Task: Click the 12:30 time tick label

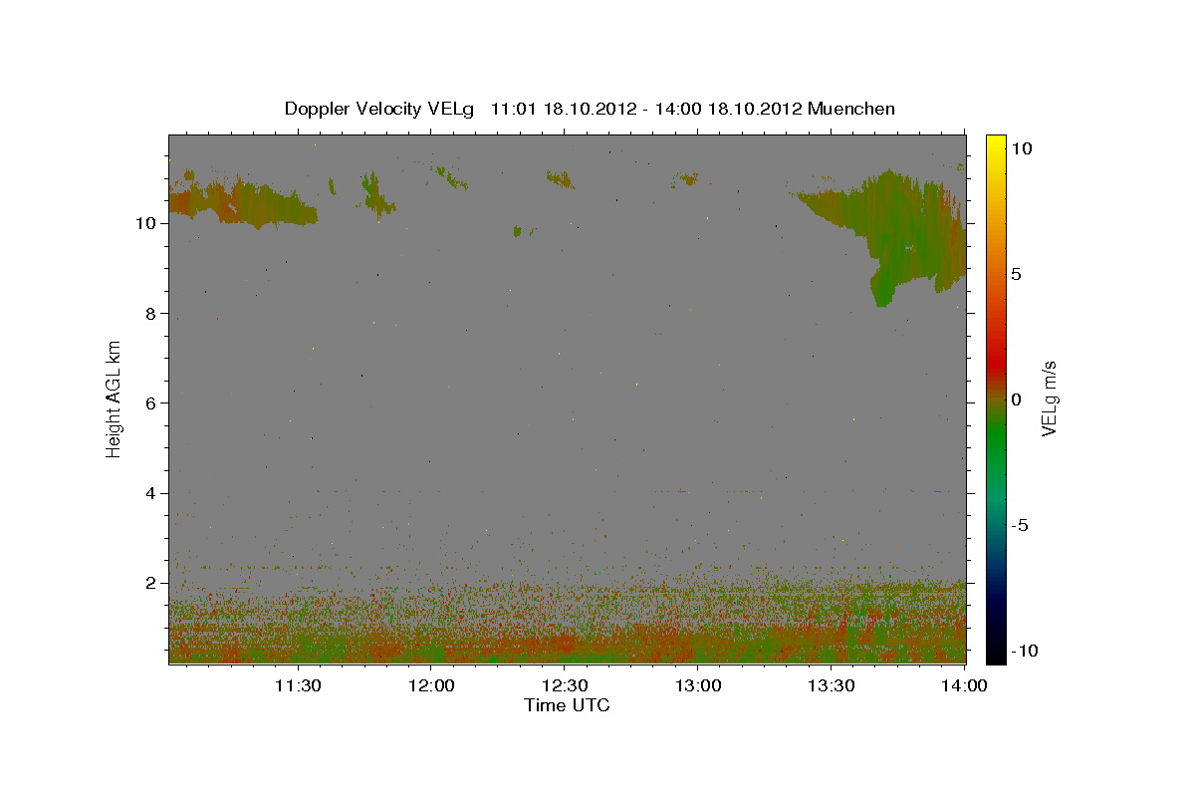Action: [564, 685]
